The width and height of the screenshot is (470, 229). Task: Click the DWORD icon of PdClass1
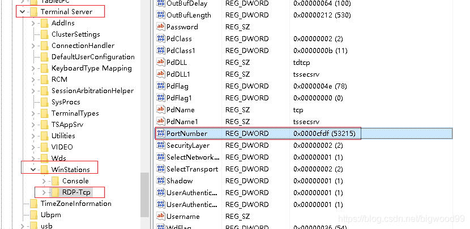[161, 50]
